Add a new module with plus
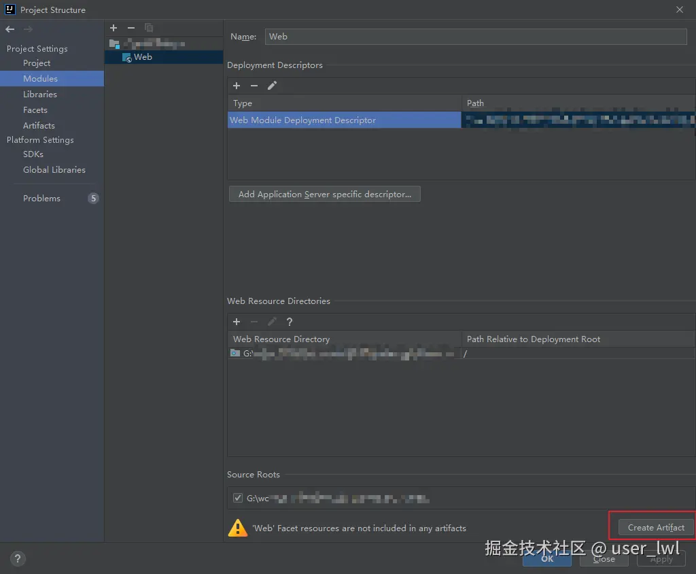 [x=114, y=28]
